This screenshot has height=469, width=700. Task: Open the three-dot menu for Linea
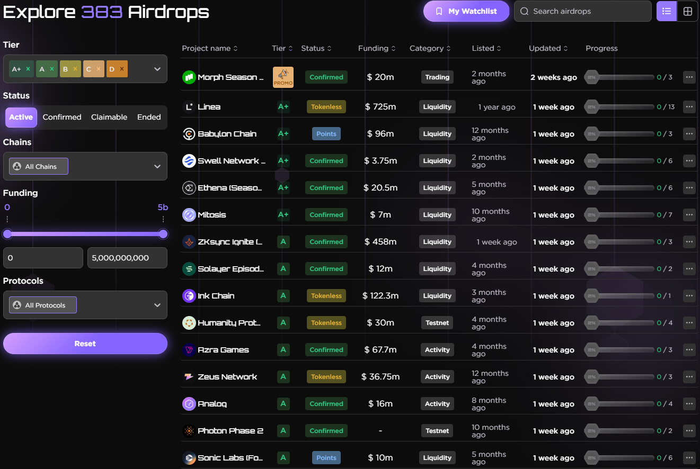point(689,106)
